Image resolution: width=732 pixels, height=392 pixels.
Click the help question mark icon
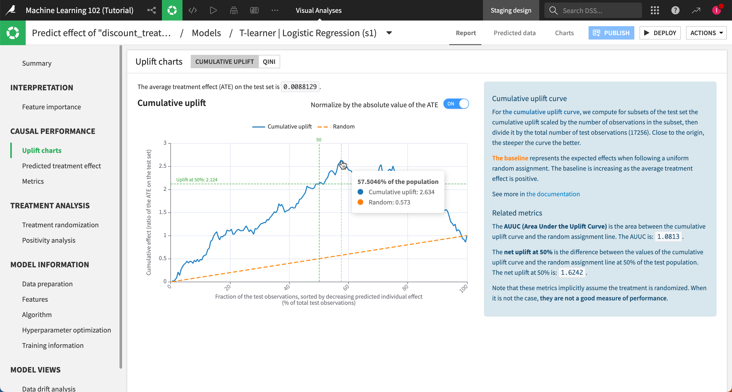tap(675, 10)
